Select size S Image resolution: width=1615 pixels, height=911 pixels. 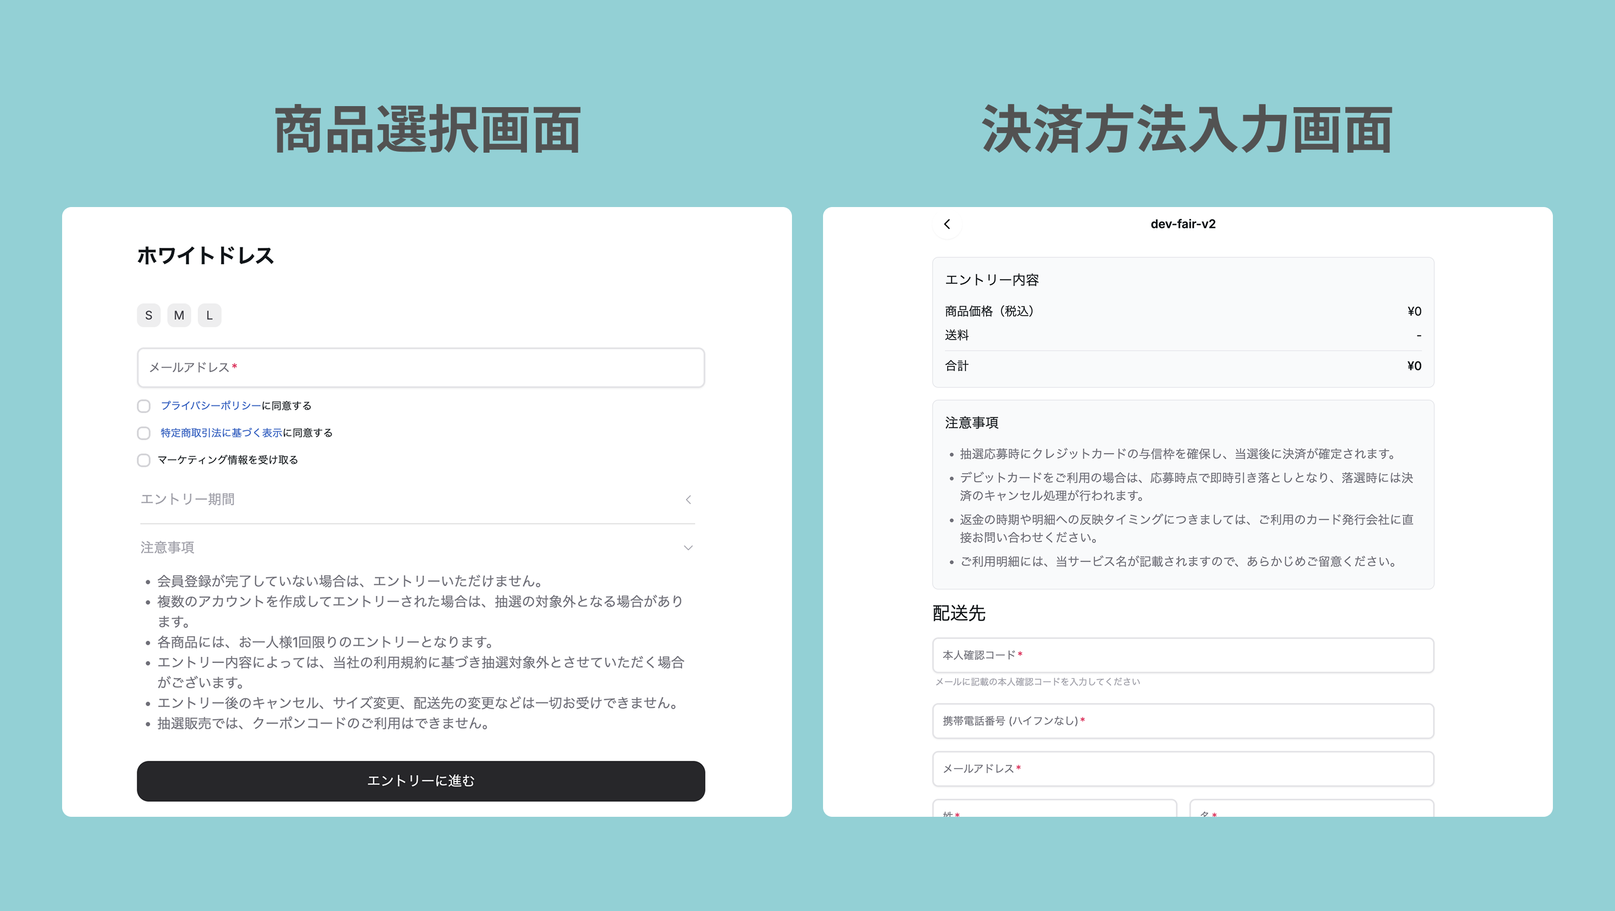[149, 315]
